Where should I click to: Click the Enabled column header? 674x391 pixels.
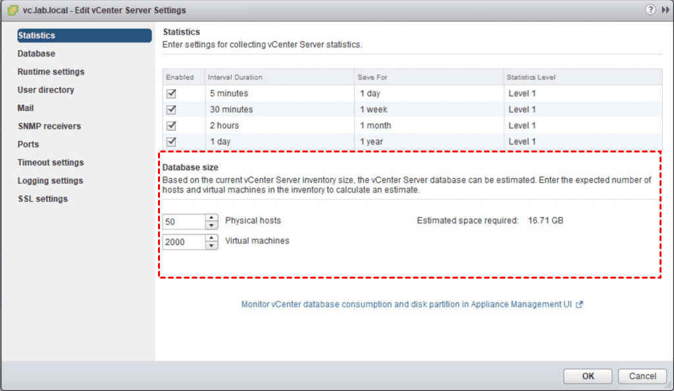[184, 78]
